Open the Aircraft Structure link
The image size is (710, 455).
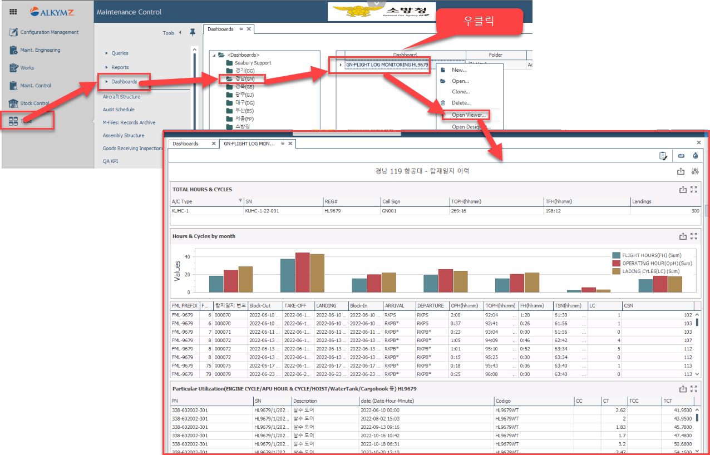pos(121,97)
